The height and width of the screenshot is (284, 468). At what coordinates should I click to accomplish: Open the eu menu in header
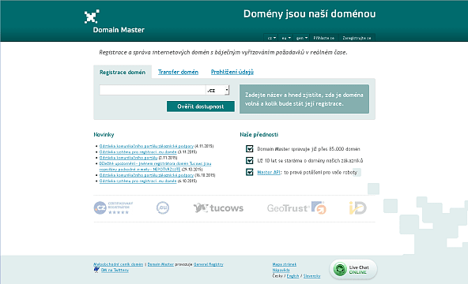tap(286, 38)
